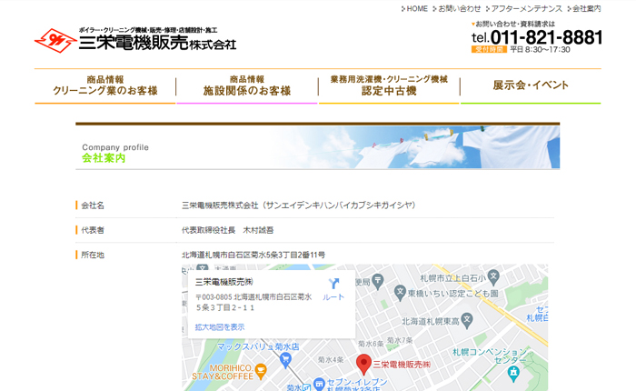Open the route directions icon in map card

coord(333,284)
